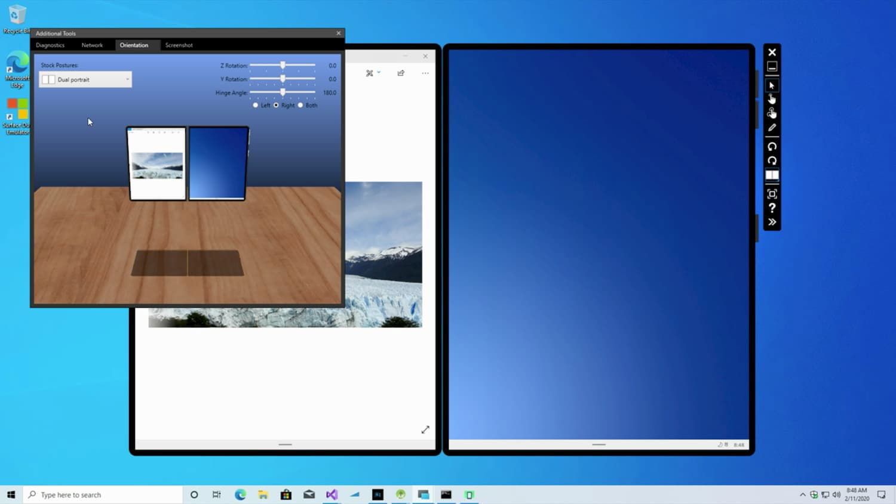Switch to the Screenshot tab

pos(179,45)
